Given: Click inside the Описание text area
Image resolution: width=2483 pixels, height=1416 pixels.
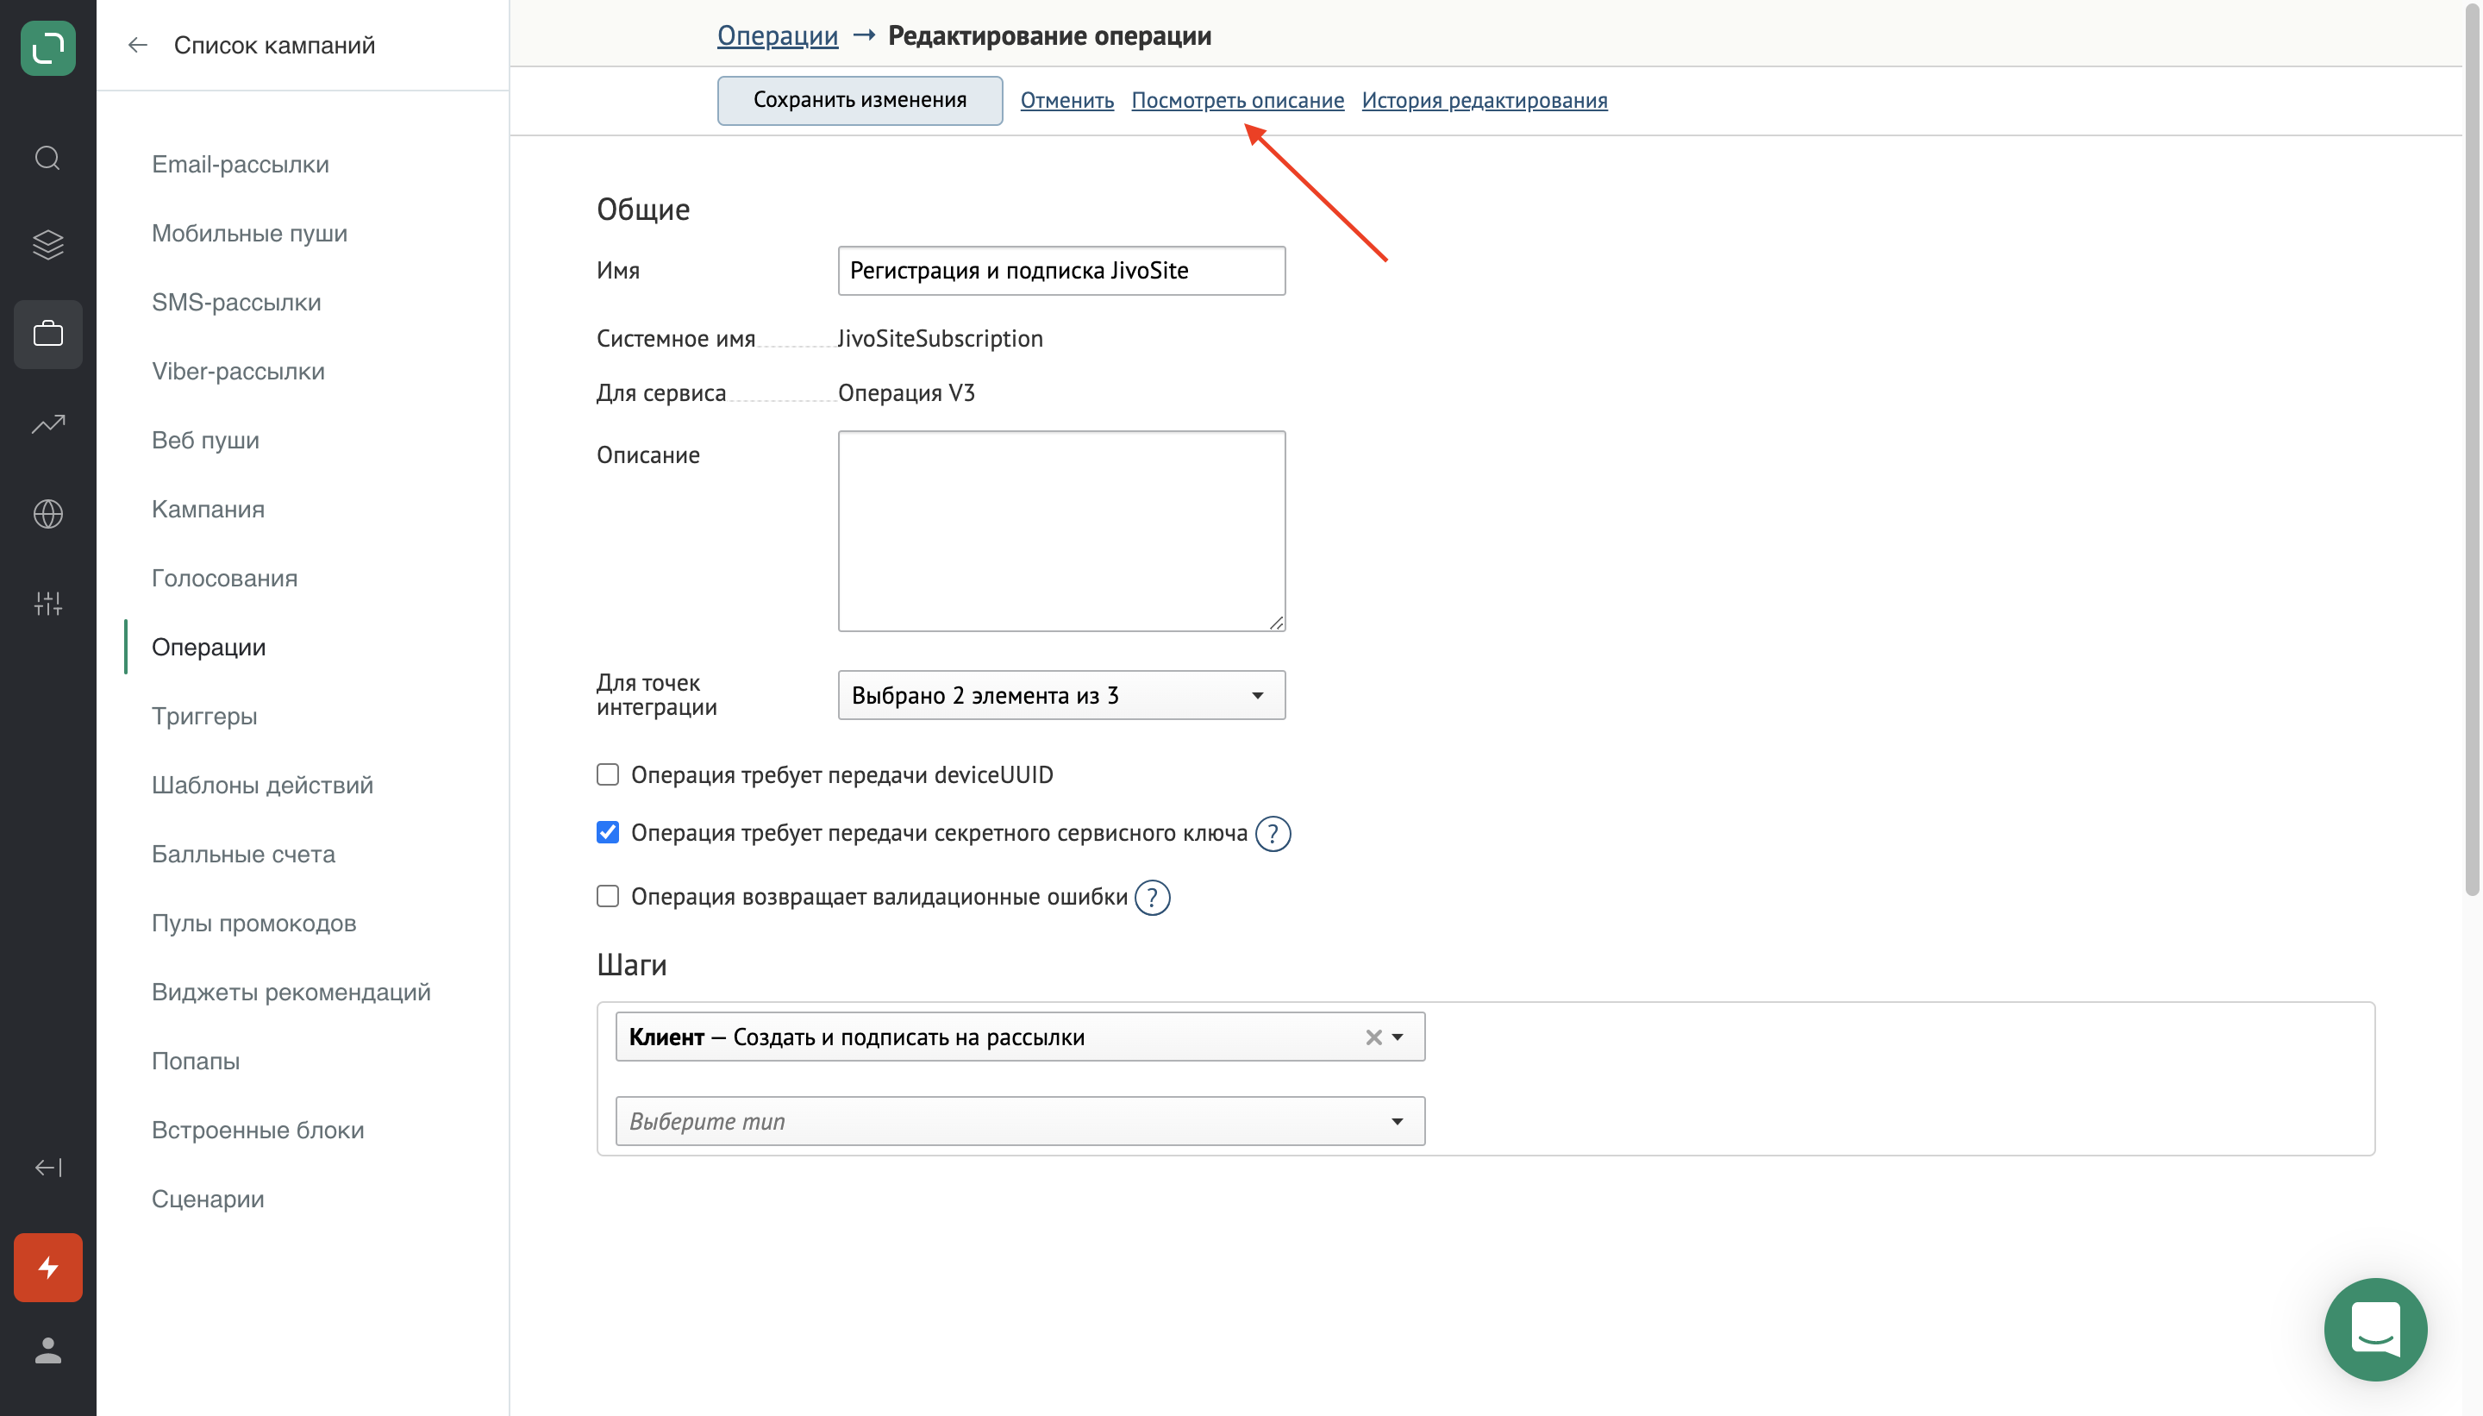Looking at the screenshot, I should point(1060,531).
